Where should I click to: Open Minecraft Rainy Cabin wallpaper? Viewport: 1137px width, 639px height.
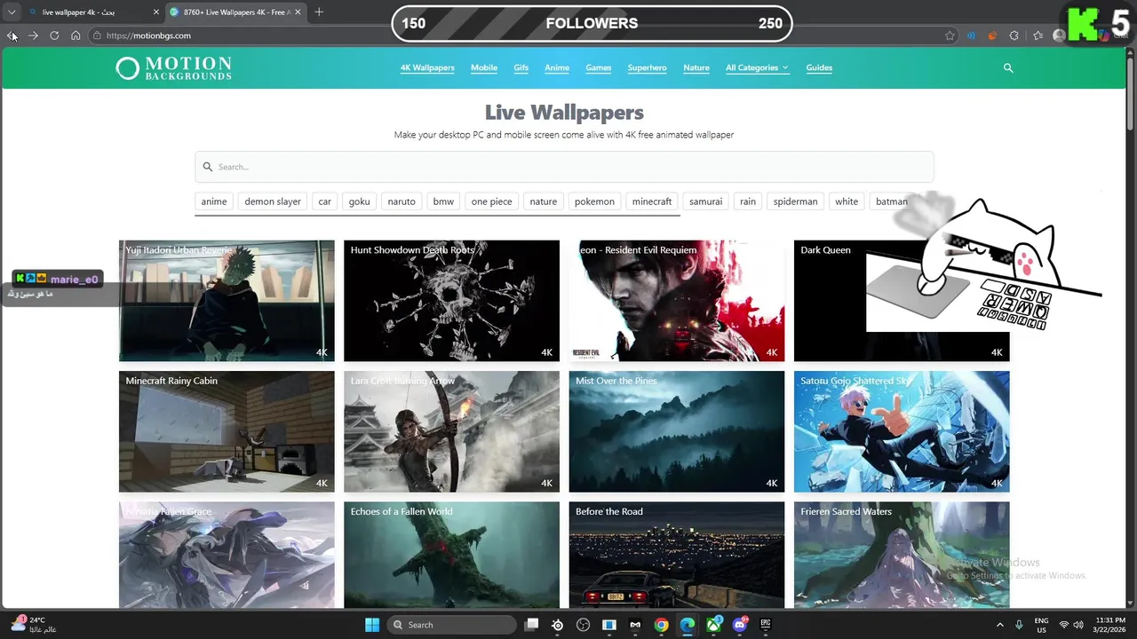(x=227, y=431)
